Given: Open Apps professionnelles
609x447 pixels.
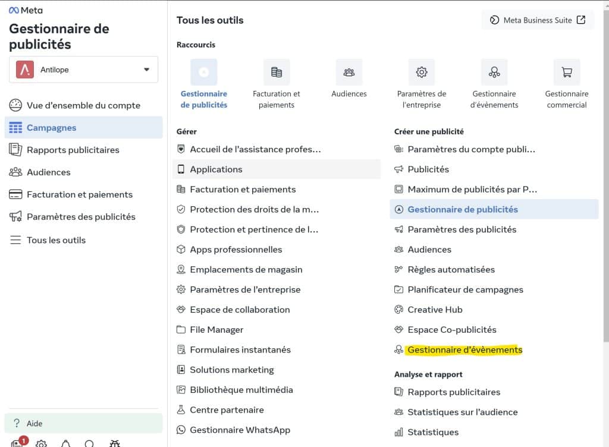Looking at the screenshot, I should coord(277,250).
